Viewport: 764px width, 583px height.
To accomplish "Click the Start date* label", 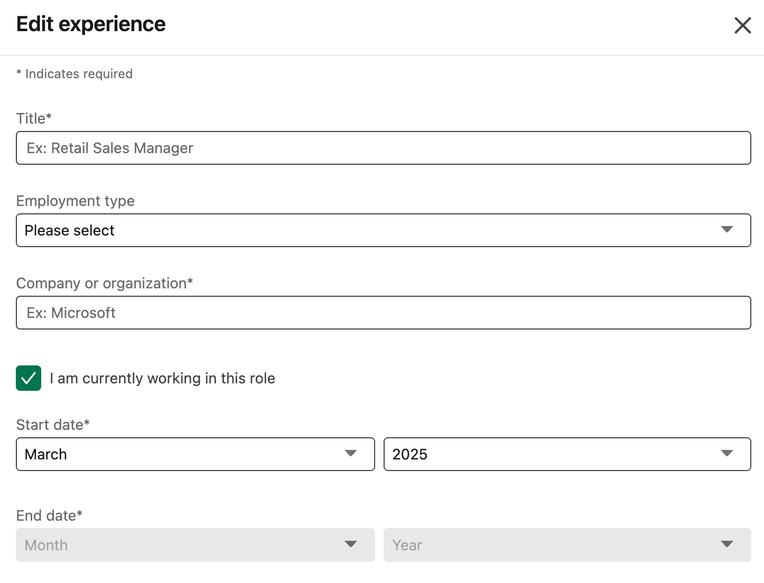I will pyautogui.click(x=53, y=425).
